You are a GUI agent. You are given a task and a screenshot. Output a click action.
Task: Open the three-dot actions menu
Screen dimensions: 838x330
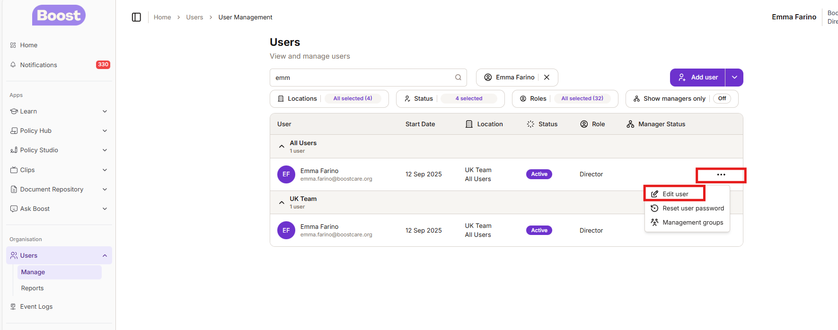721,175
